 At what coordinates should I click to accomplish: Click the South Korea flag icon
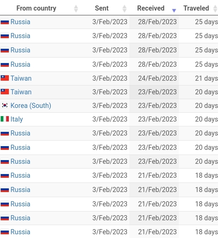[x=5, y=105]
